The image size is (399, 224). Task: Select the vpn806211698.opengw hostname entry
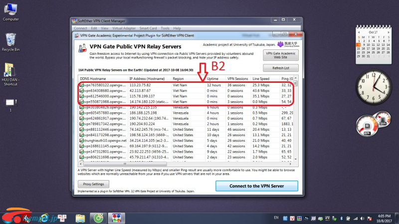click(x=105, y=157)
